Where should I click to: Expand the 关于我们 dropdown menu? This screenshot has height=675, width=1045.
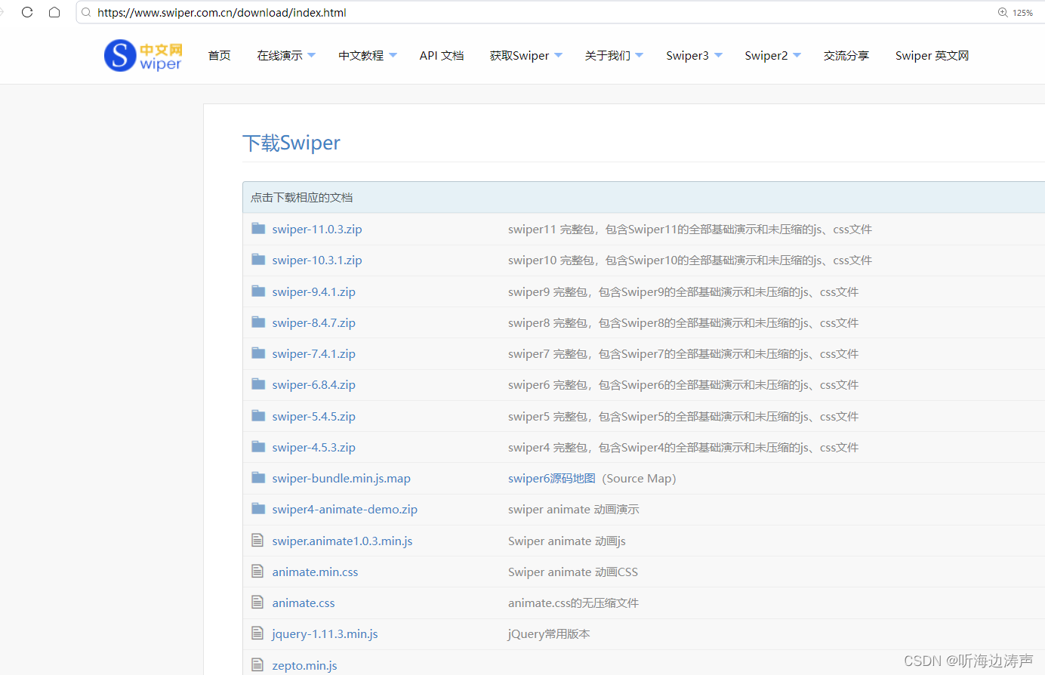[614, 55]
